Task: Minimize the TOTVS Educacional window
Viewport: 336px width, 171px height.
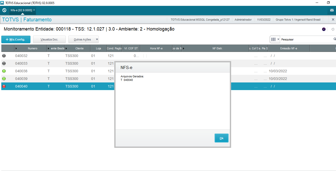Action: click(x=317, y=3)
